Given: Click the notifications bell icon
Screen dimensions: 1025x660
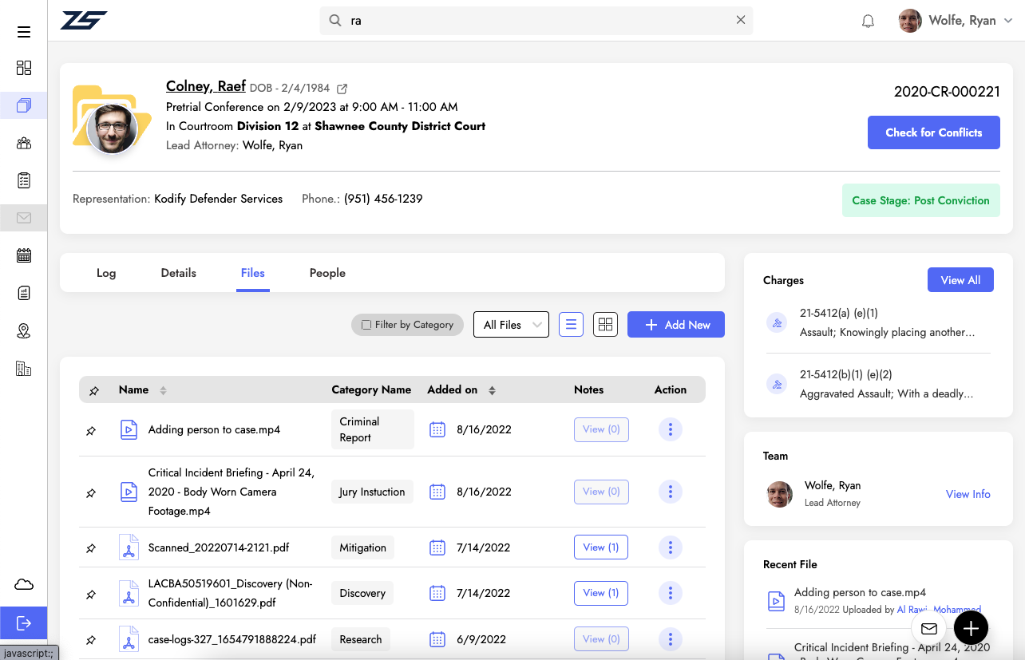Looking at the screenshot, I should 869,22.
